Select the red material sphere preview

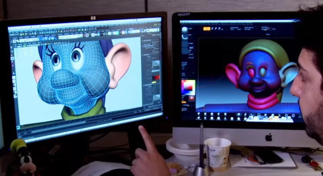click(192, 98)
